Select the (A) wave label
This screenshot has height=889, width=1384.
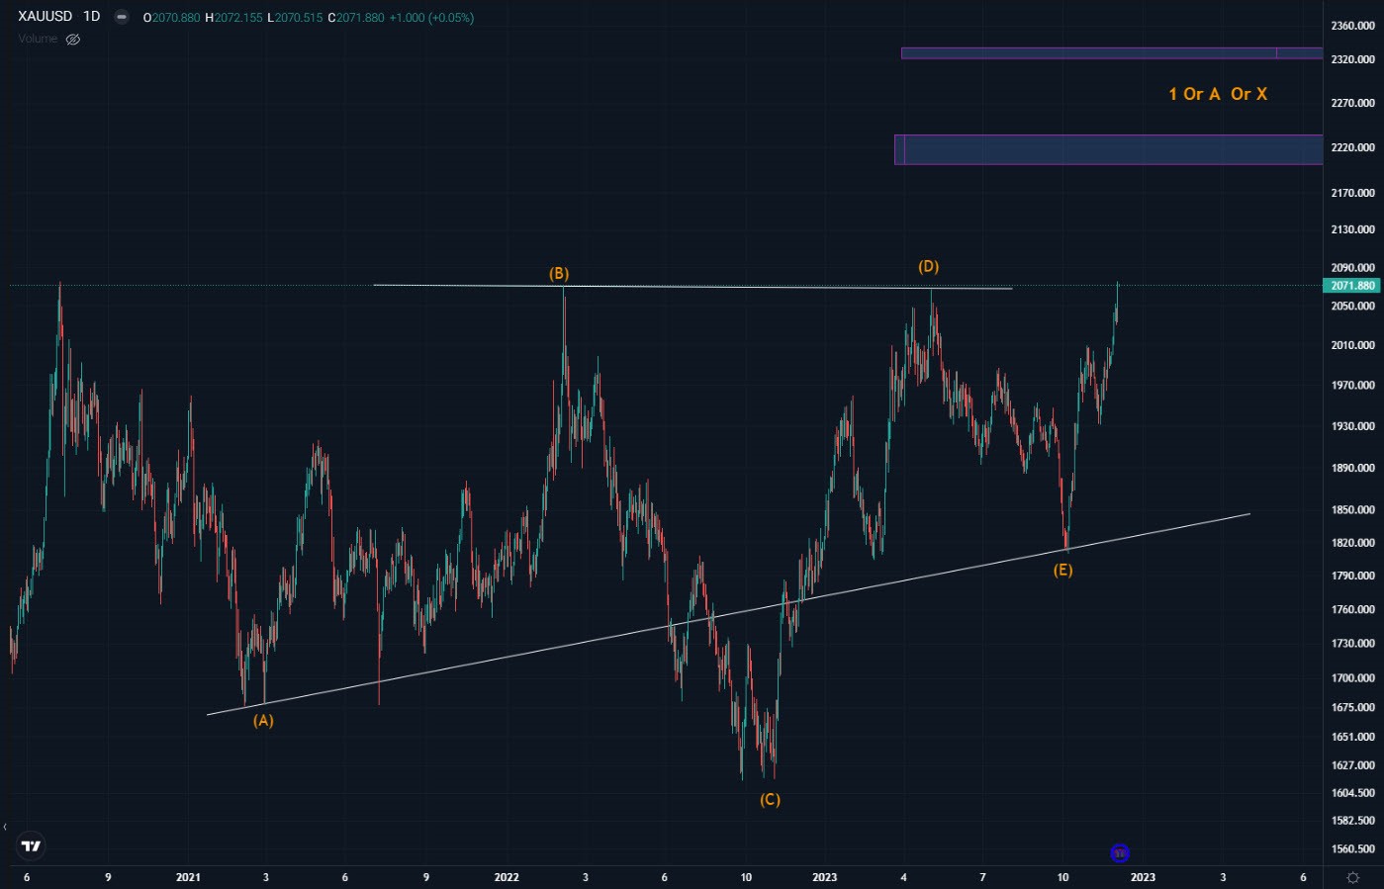pos(263,720)
